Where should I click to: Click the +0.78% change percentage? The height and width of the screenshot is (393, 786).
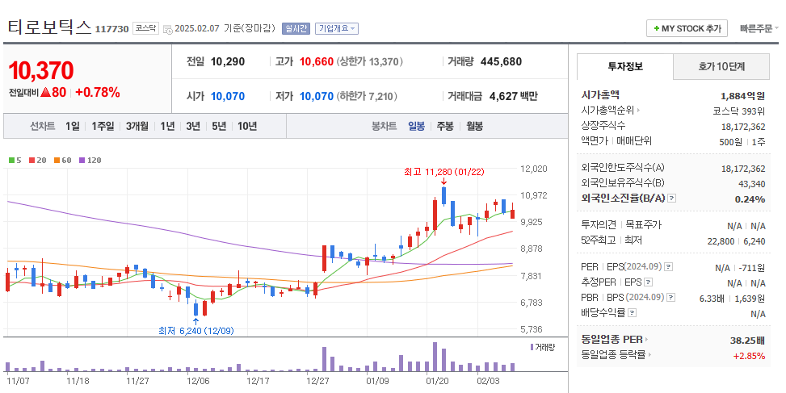point(98,92)
